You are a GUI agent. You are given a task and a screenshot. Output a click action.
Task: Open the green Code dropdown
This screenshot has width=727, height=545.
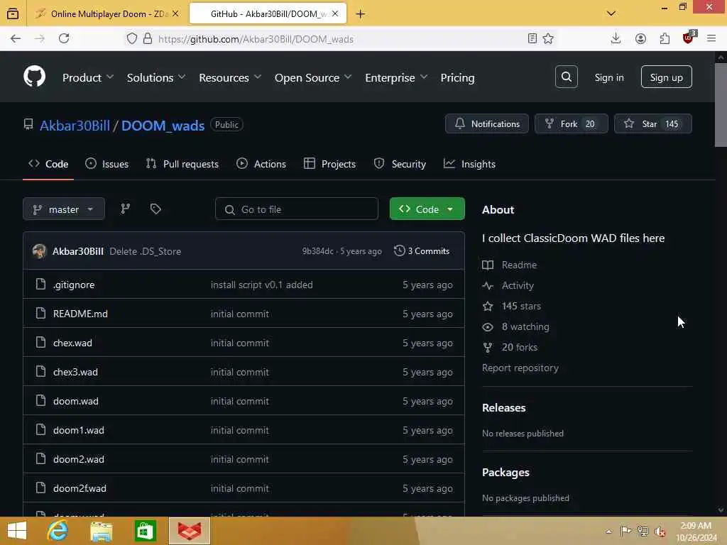(427, 209)
